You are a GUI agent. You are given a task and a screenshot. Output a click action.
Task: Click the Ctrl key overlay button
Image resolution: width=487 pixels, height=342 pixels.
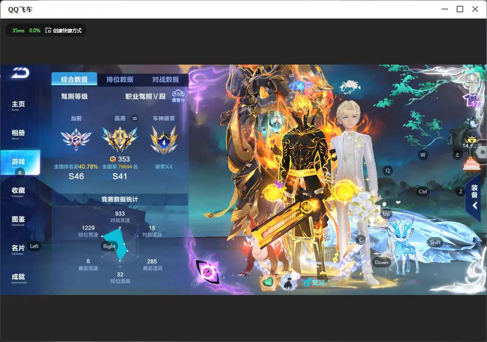(423, 191)
